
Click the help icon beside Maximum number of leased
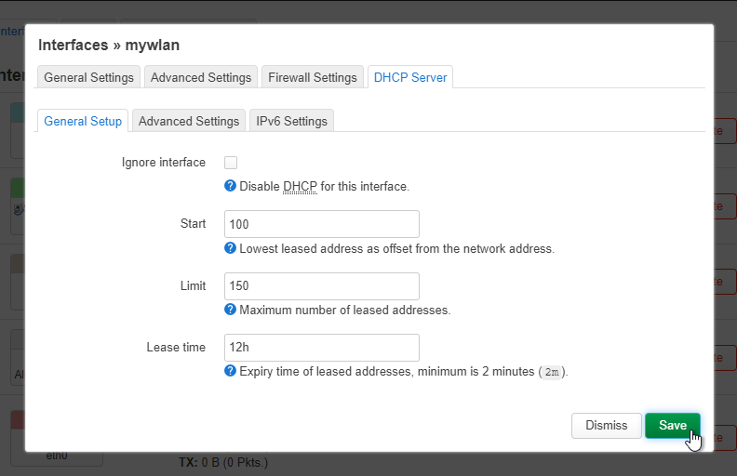(230, 310)
